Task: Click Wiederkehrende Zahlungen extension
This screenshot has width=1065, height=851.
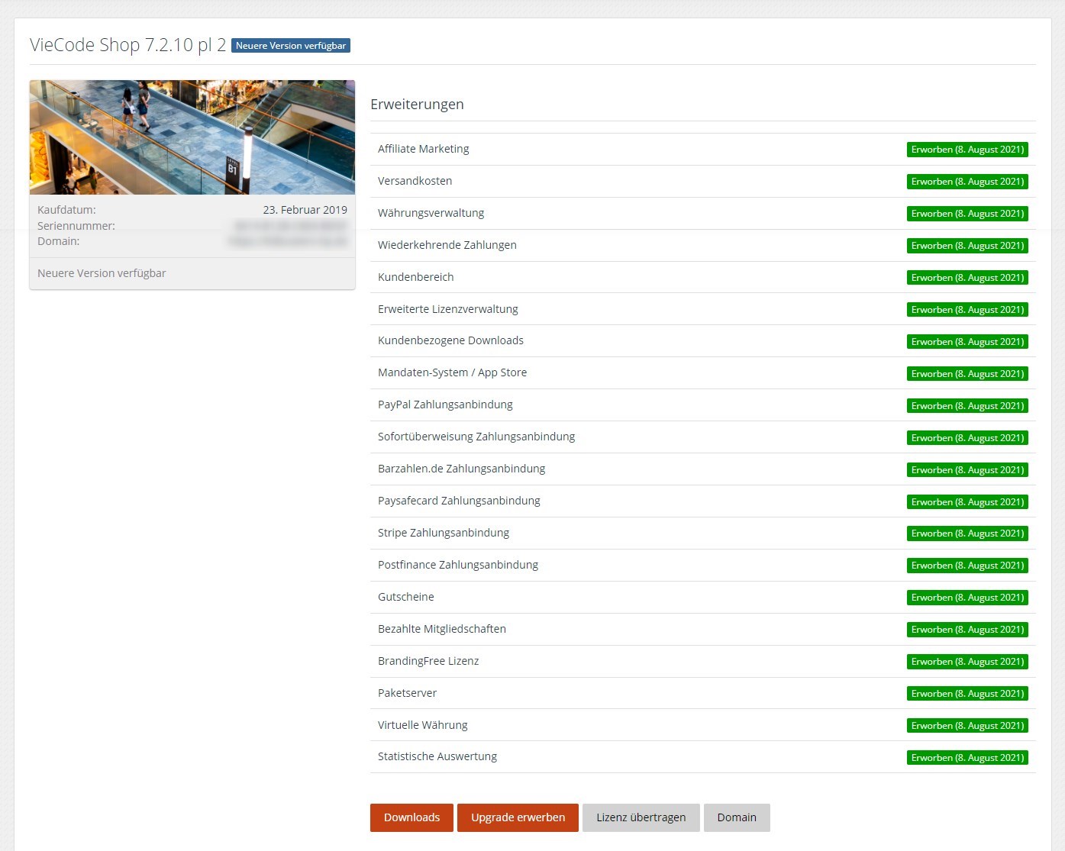Action: 447,245
